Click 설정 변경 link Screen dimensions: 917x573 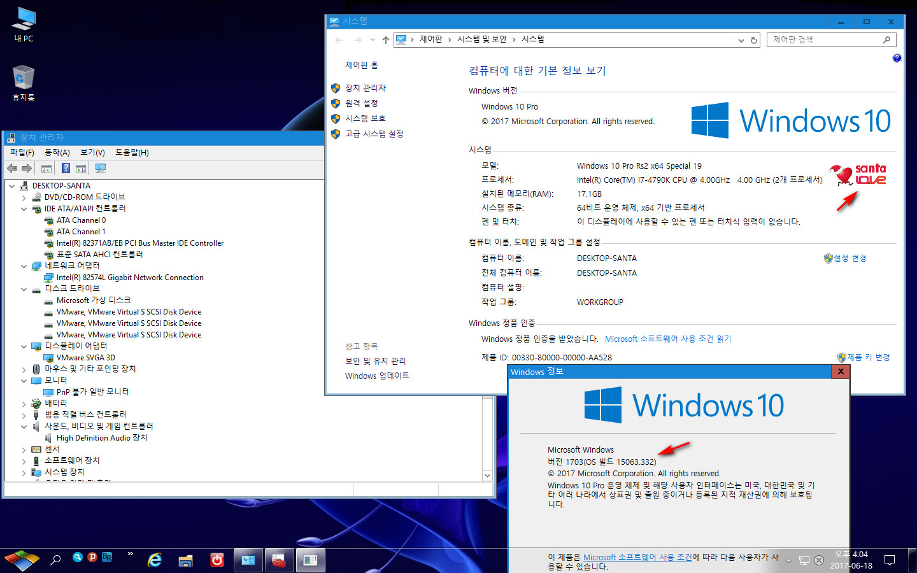850,258
